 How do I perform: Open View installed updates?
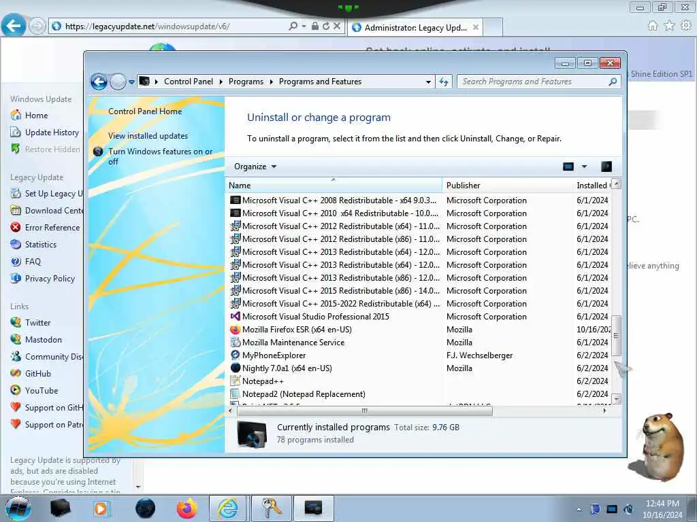[148, 136]
